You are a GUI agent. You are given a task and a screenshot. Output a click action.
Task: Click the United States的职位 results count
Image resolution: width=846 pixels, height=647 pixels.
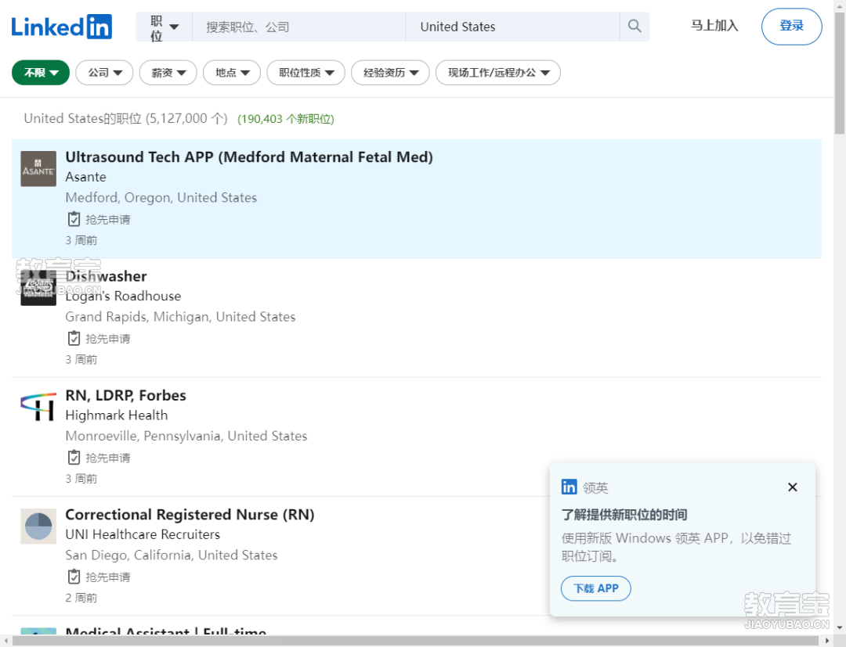(x=125, y=118)
